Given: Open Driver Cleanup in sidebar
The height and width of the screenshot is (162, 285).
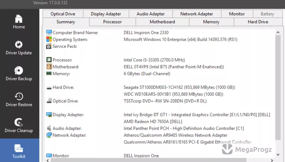Looking at the screenshot, I should (x=19, y=125).
